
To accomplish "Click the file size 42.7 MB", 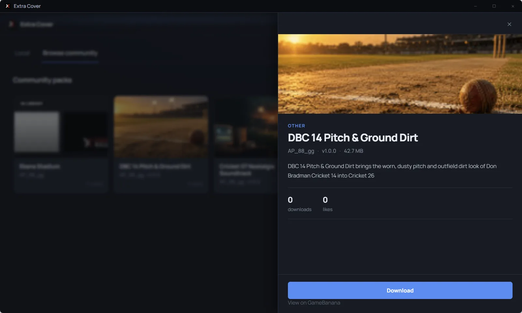I will coord(353,151).
